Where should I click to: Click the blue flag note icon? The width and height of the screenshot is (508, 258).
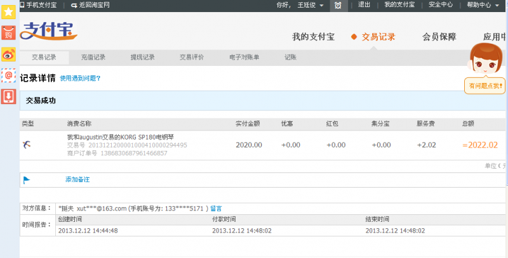coord(27,180)
